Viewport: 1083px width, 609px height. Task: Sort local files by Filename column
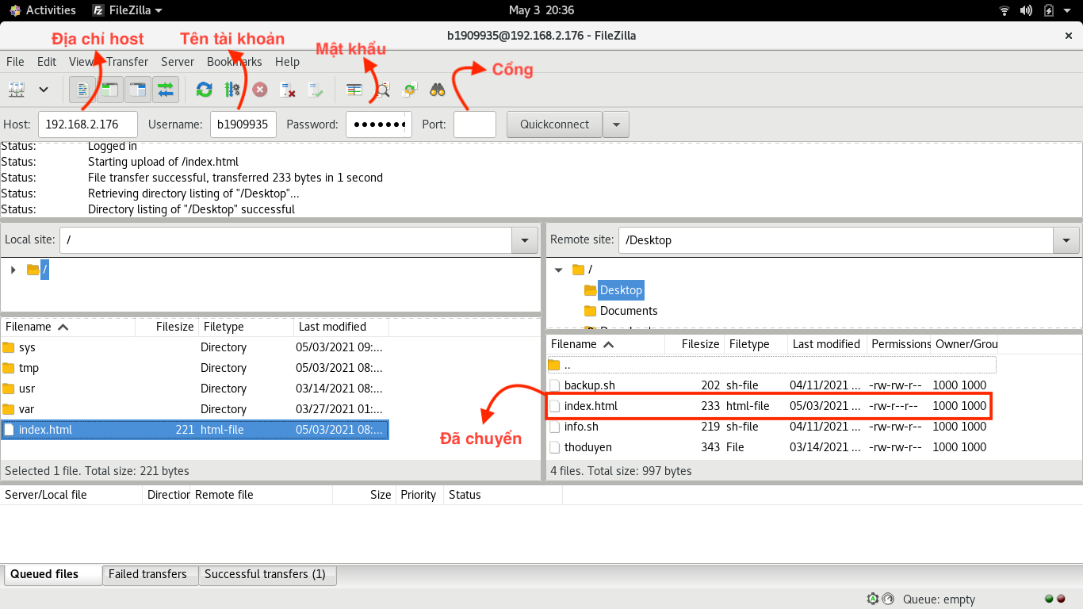pyautogui.click(x=68, y=327)
